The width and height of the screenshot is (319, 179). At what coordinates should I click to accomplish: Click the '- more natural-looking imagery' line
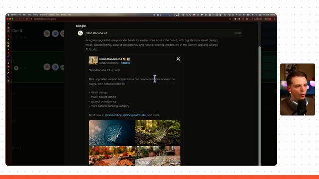tap(109, 106)
